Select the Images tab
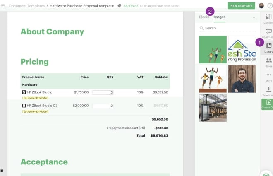This screenshot has width=273, height=176. click(219, 17)
